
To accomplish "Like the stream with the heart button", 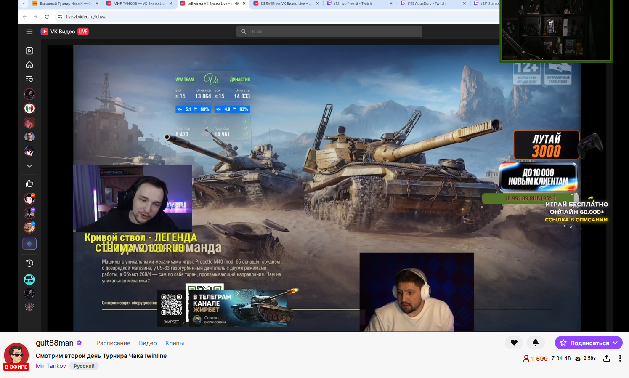I will (x=514, y=343).
